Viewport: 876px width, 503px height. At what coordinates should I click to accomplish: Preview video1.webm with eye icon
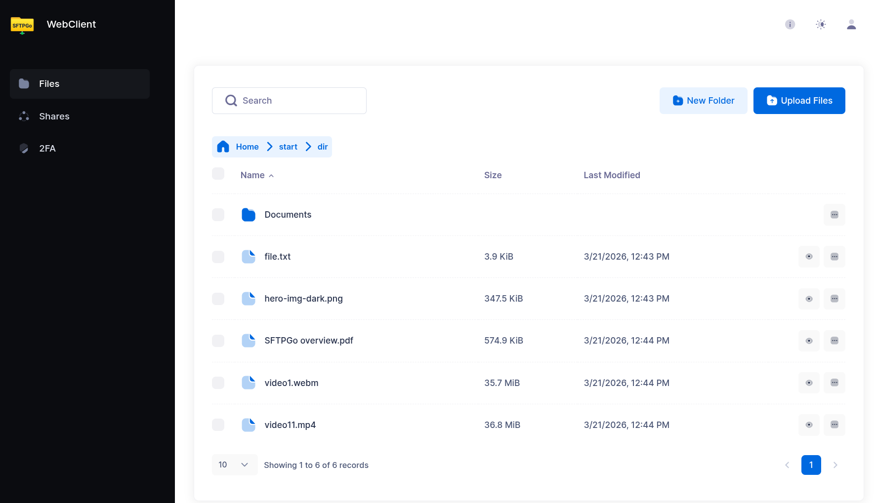coord(809,383)
